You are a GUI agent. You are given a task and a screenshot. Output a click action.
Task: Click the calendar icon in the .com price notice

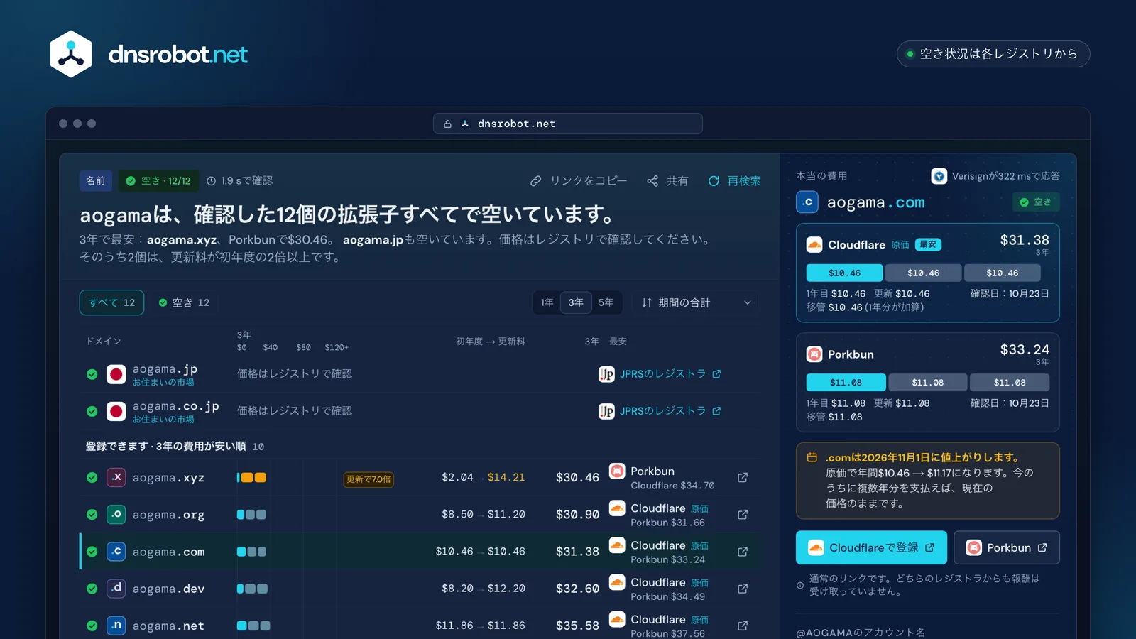(812, 458)
